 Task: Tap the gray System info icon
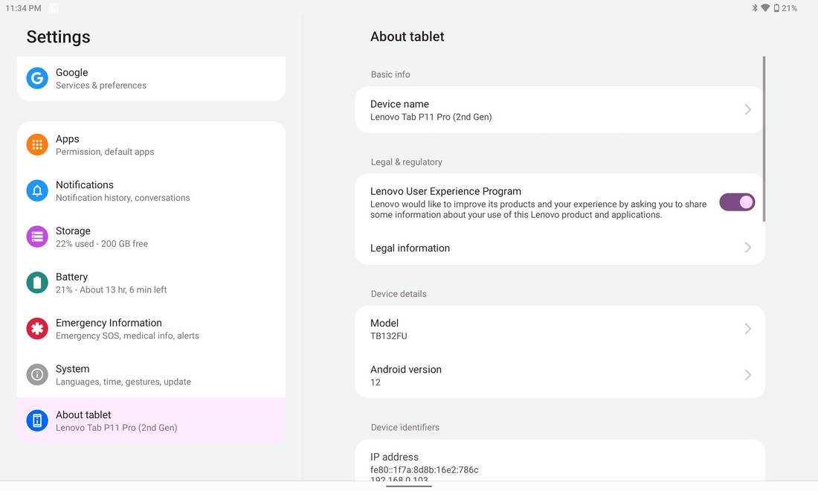(x=37, y=374)
